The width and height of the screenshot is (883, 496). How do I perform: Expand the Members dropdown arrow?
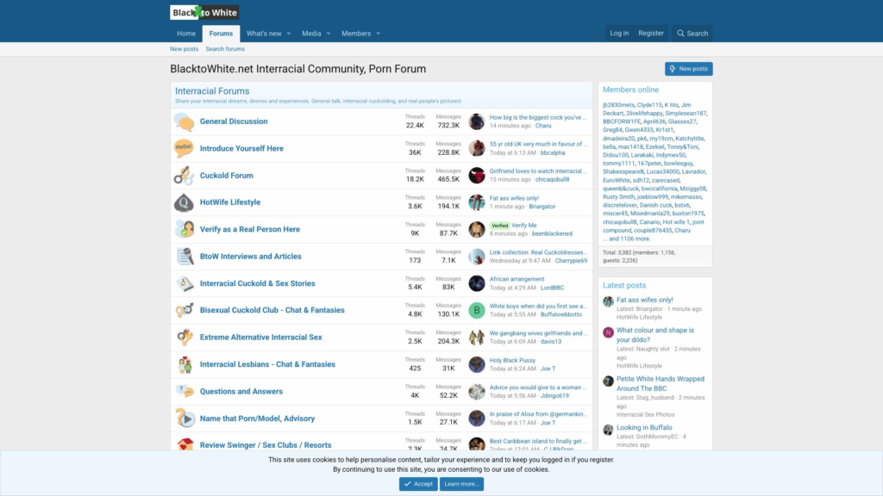[378, 34]
